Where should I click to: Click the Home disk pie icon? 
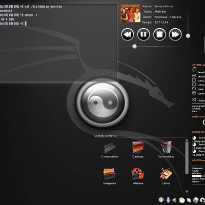point(194,138)
